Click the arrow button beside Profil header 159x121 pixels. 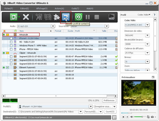click(x=155, y=15)
